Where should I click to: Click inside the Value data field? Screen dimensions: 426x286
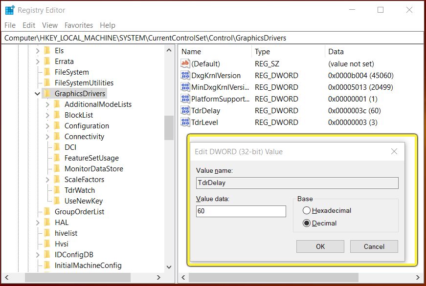coord(241,211)
